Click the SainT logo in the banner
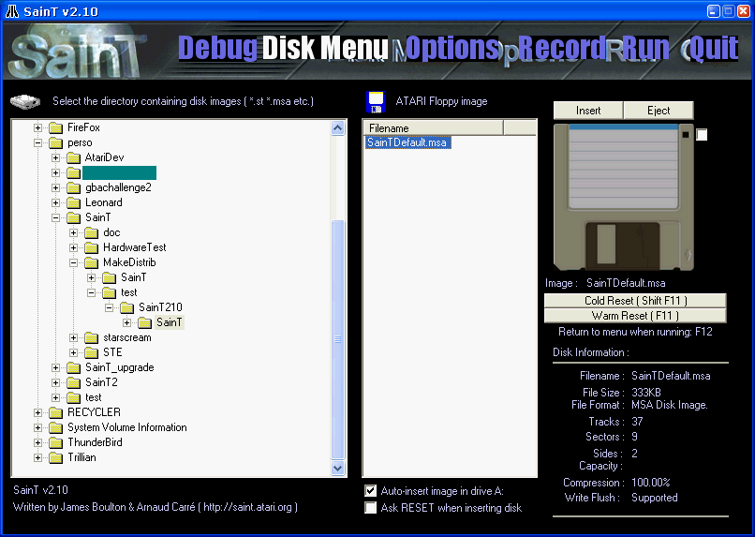The width and height of the screenshot is (755, 537). [x=77, y=52]
